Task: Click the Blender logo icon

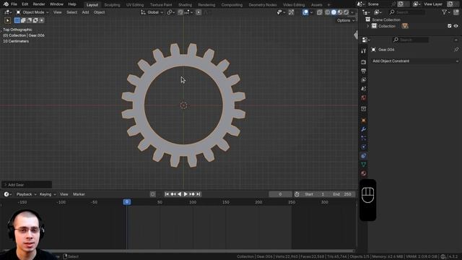Action: (x=6, y=4)
